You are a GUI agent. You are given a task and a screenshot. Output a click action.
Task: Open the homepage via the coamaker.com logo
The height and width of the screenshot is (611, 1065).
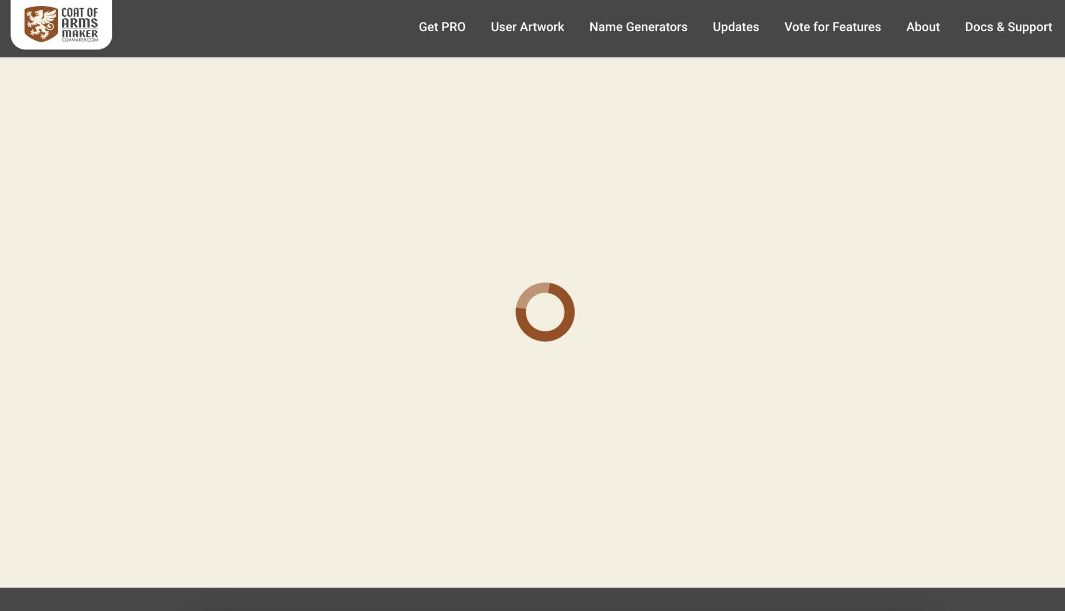(61, 24)
